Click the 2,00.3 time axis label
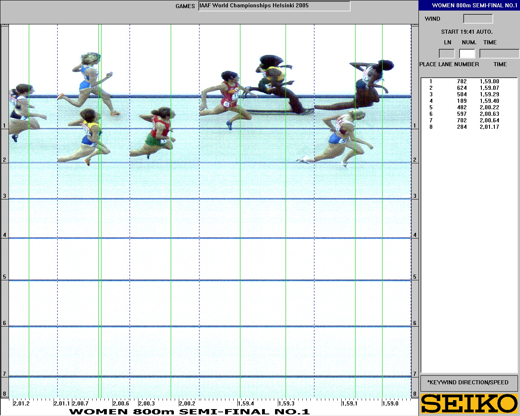Viewport: 520px width, 416px height. (x=147, y=403)
